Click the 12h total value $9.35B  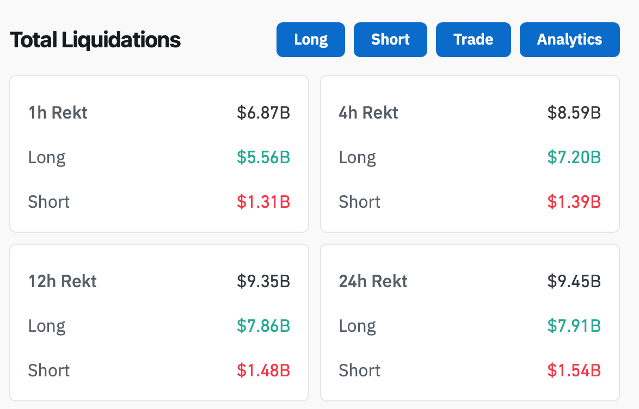tap(263, 281)
